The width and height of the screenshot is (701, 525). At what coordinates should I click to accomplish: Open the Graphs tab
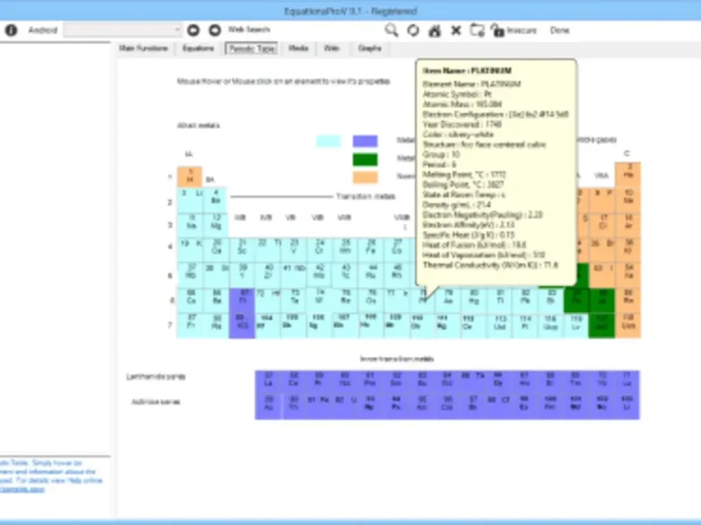tap(370, 48)
